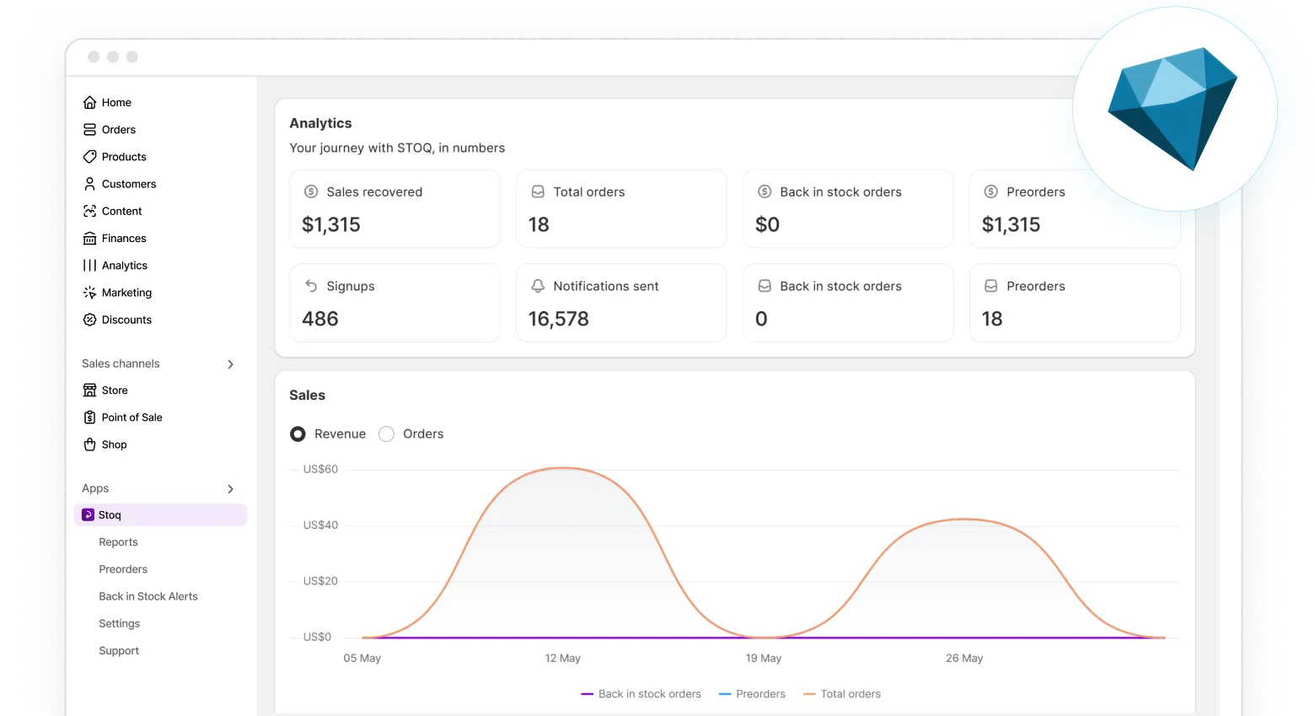Expand the Apps section chevron
Screen dimensions: 1315x716
pyautogui.click(x=231, y=489)
